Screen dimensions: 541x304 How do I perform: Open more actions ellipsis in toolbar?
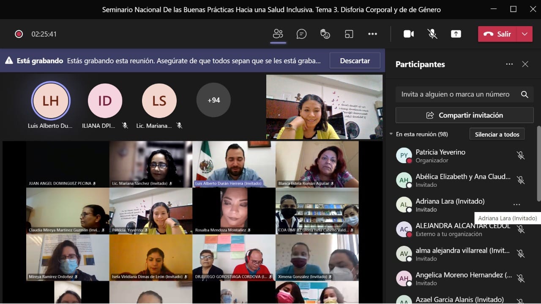coord(372,34)
